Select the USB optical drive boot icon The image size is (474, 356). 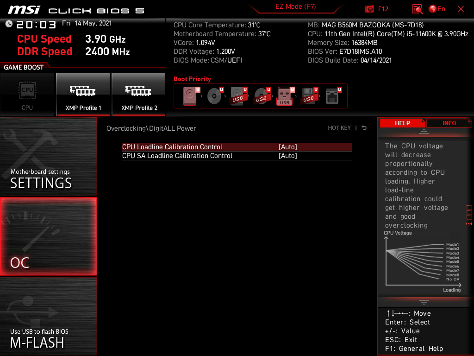click(x=262, y=96)
